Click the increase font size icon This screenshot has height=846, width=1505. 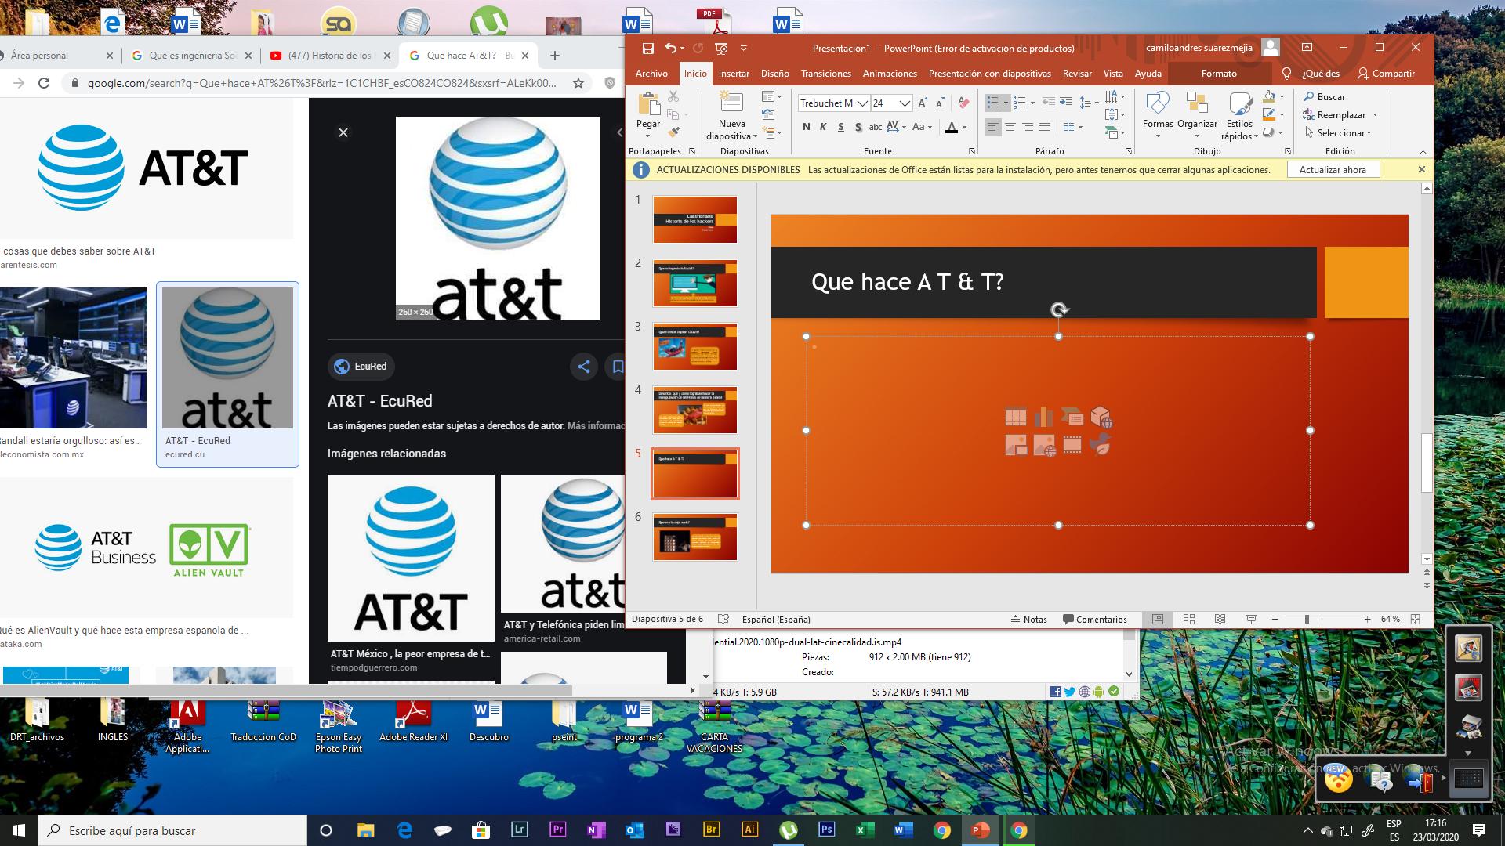(923, 103)
